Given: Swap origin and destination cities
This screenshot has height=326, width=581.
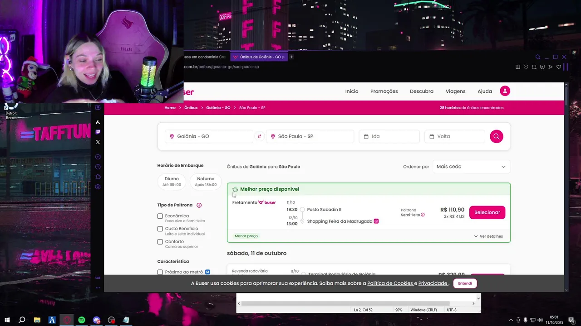Looking at the screenshot, I should point(259,136).
